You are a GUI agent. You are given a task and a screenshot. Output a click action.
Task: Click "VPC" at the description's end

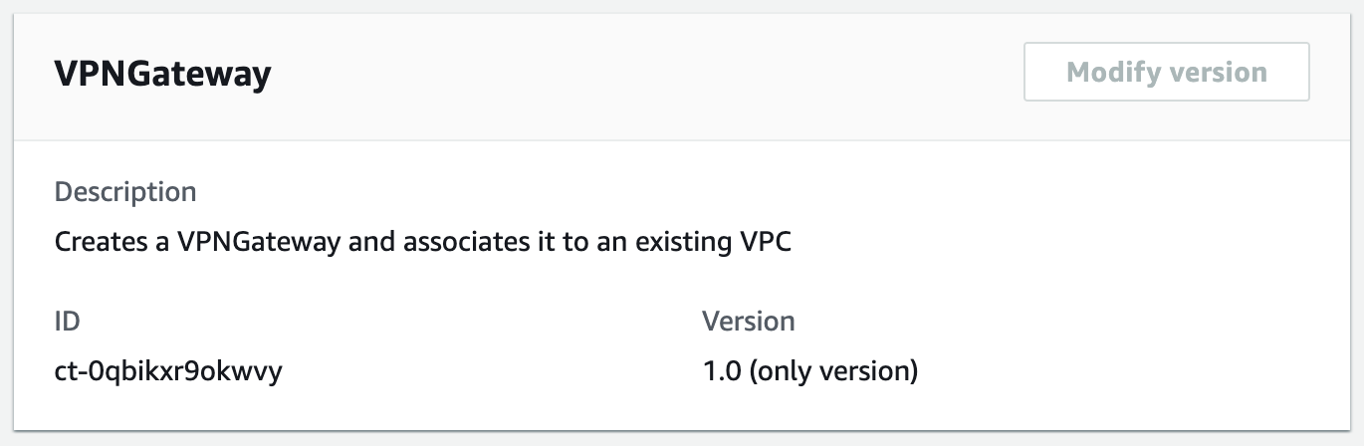pyautogui.click(x=764, y=242)
